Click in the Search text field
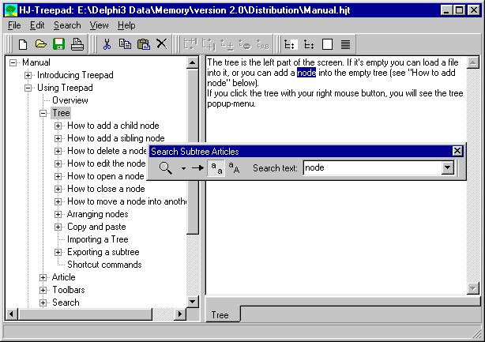The height and width of the screenshot is (342, 485). (372, 168)
